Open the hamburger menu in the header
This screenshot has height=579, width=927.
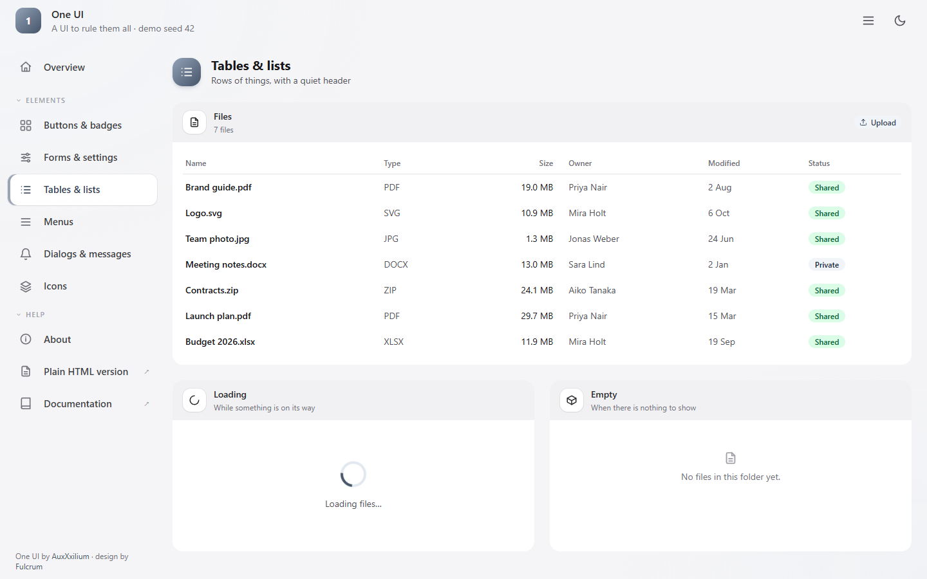point(868,21)
